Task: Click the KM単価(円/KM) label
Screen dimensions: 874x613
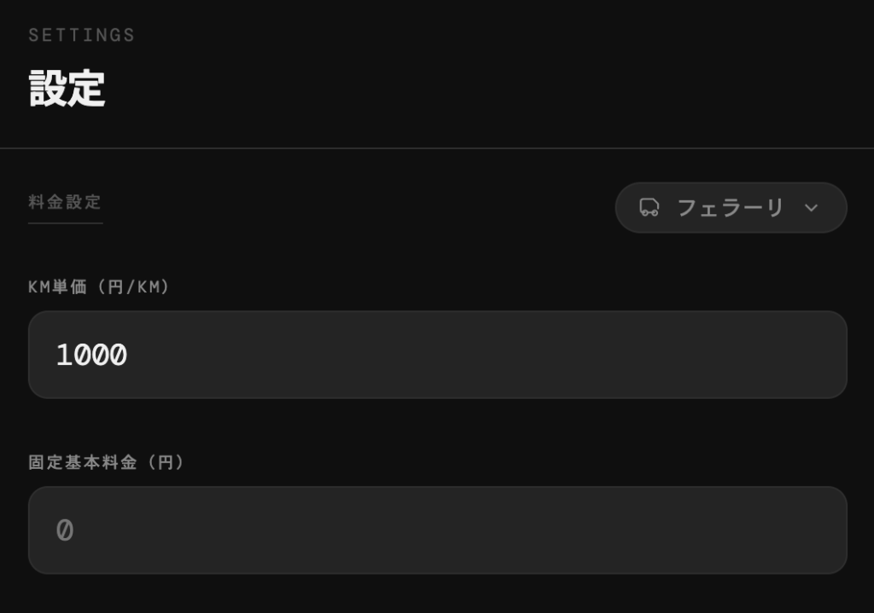Action: tap(99, 287)
